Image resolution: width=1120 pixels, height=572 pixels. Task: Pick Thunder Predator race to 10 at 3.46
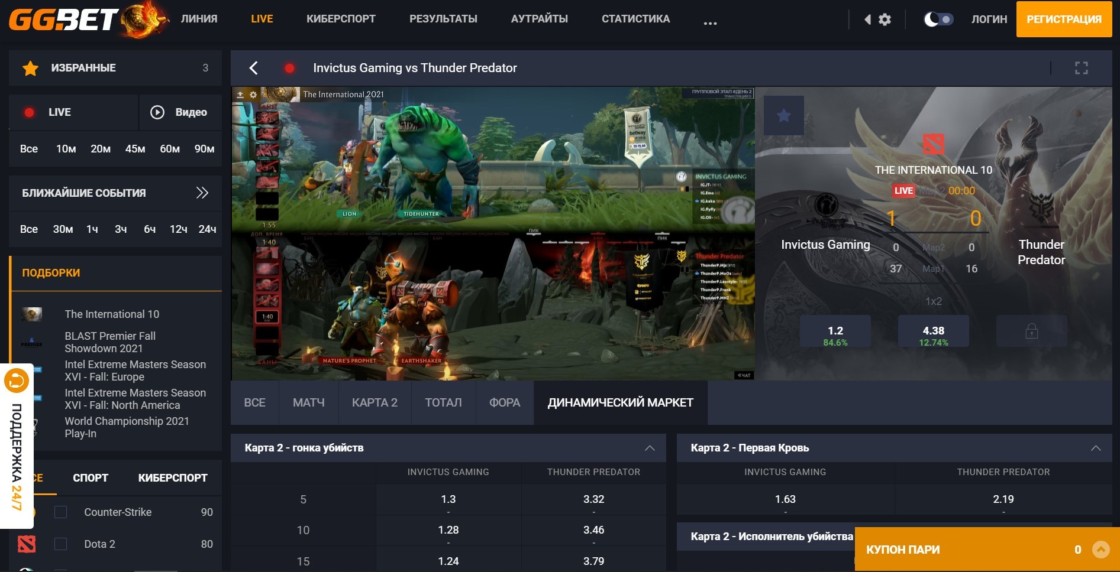(x=594, y=531)
